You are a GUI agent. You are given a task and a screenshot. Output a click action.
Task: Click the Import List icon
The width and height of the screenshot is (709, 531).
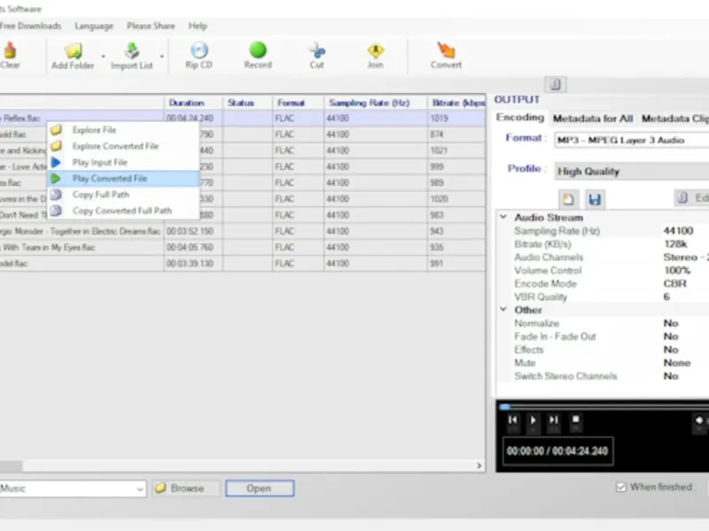point(131,52)
